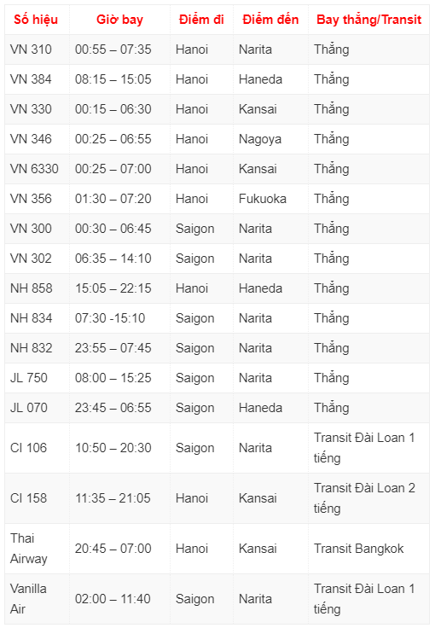Click the Giờ bay column header
Viewport: 435px width, 628px height.
[x=119, y=20]
